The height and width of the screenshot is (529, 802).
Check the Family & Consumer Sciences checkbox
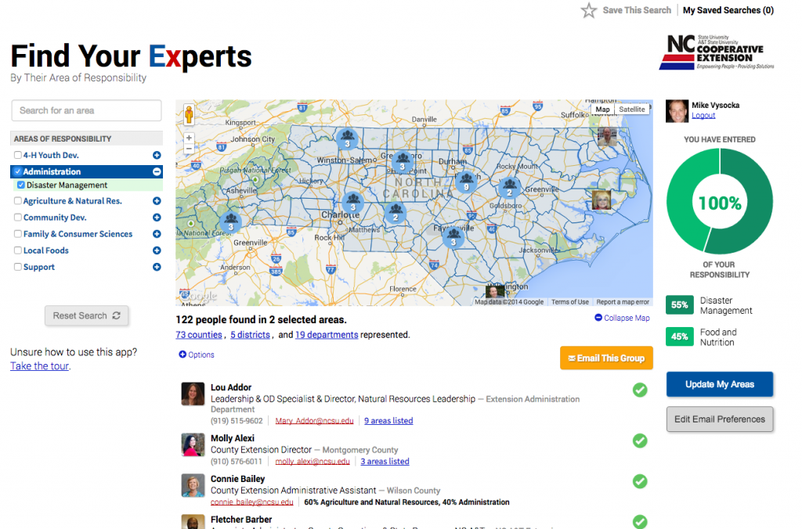(x=18, y=233)
